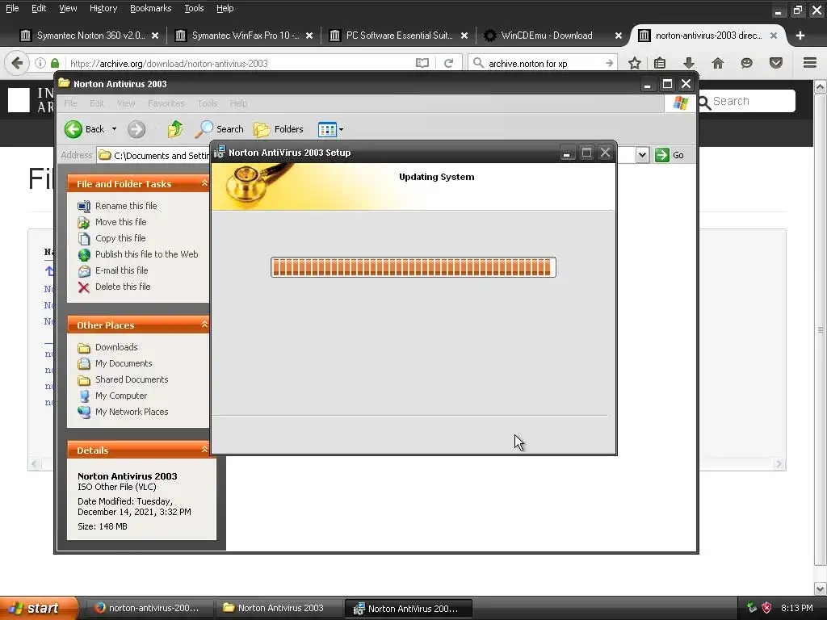Click Rename this file
The width and height of the screenshot is (827, 620).
click(125, 206)
